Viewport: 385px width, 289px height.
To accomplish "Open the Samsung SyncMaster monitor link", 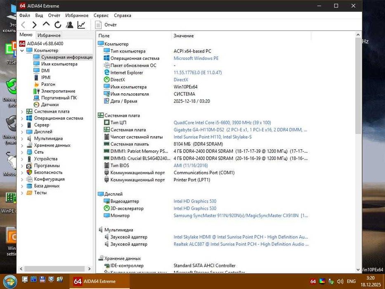I will pyautogui.click(x=241, y=216).
